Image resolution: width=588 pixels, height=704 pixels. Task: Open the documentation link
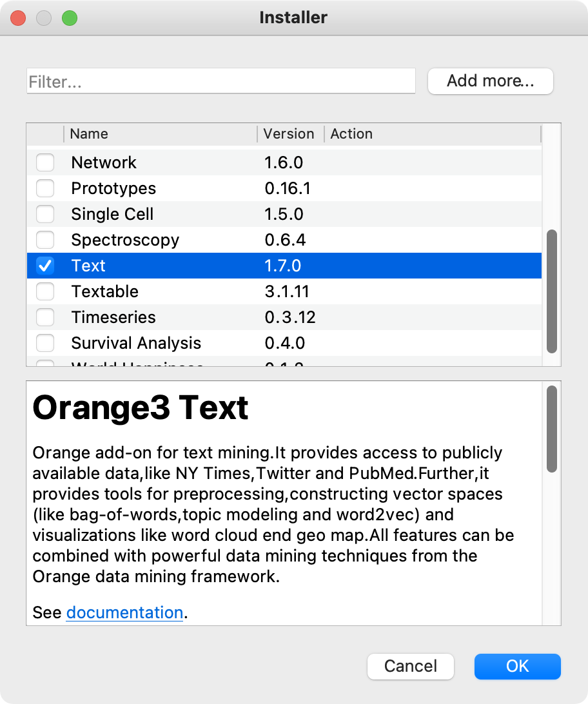124,612
